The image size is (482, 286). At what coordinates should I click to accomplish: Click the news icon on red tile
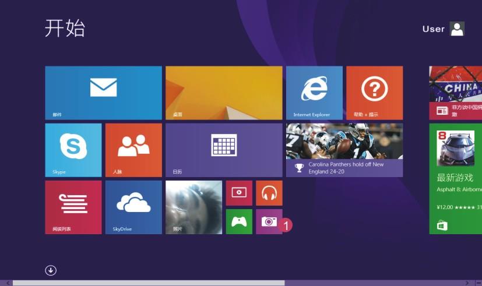(x=442, y=111)
